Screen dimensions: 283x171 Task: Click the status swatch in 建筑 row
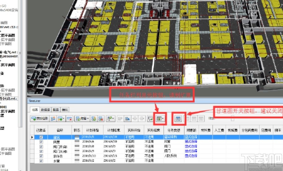(x=77, y=137)
